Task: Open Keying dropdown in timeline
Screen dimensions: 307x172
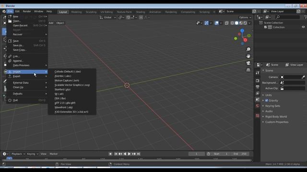Action: pyautogui.click(x=33, y=154)
